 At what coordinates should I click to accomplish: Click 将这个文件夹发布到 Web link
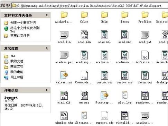(25, 29)
